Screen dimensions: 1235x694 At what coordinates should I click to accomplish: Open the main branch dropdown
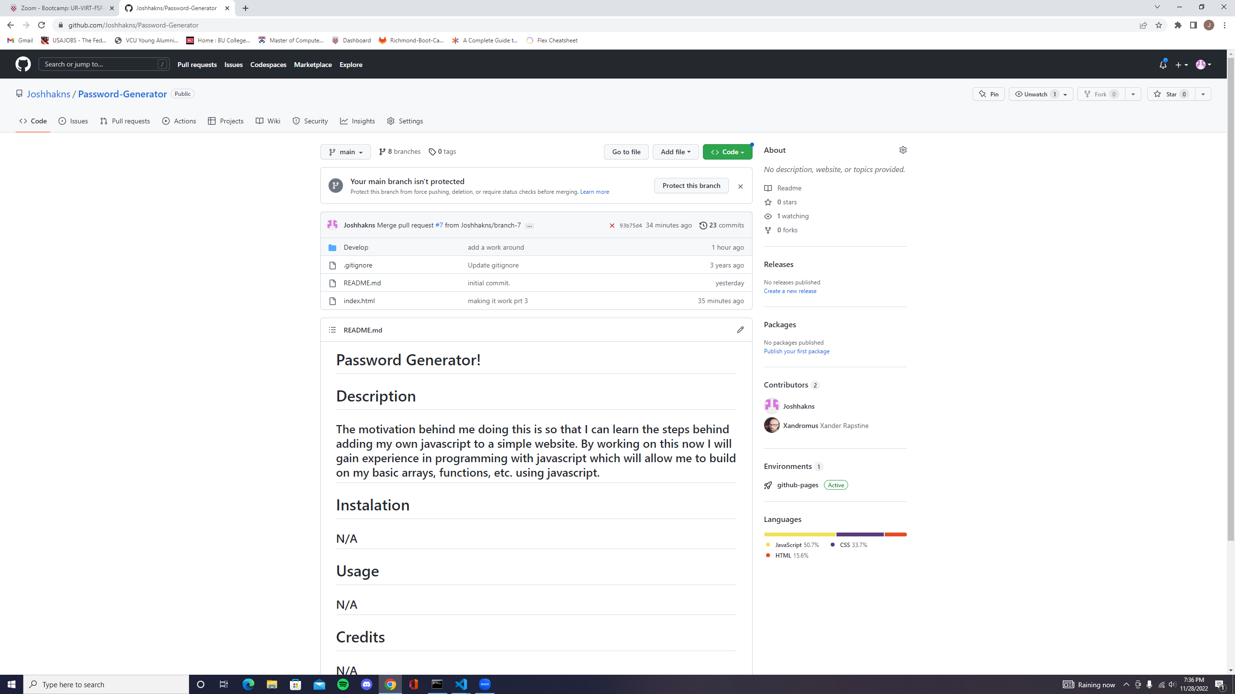pos(345,151)
